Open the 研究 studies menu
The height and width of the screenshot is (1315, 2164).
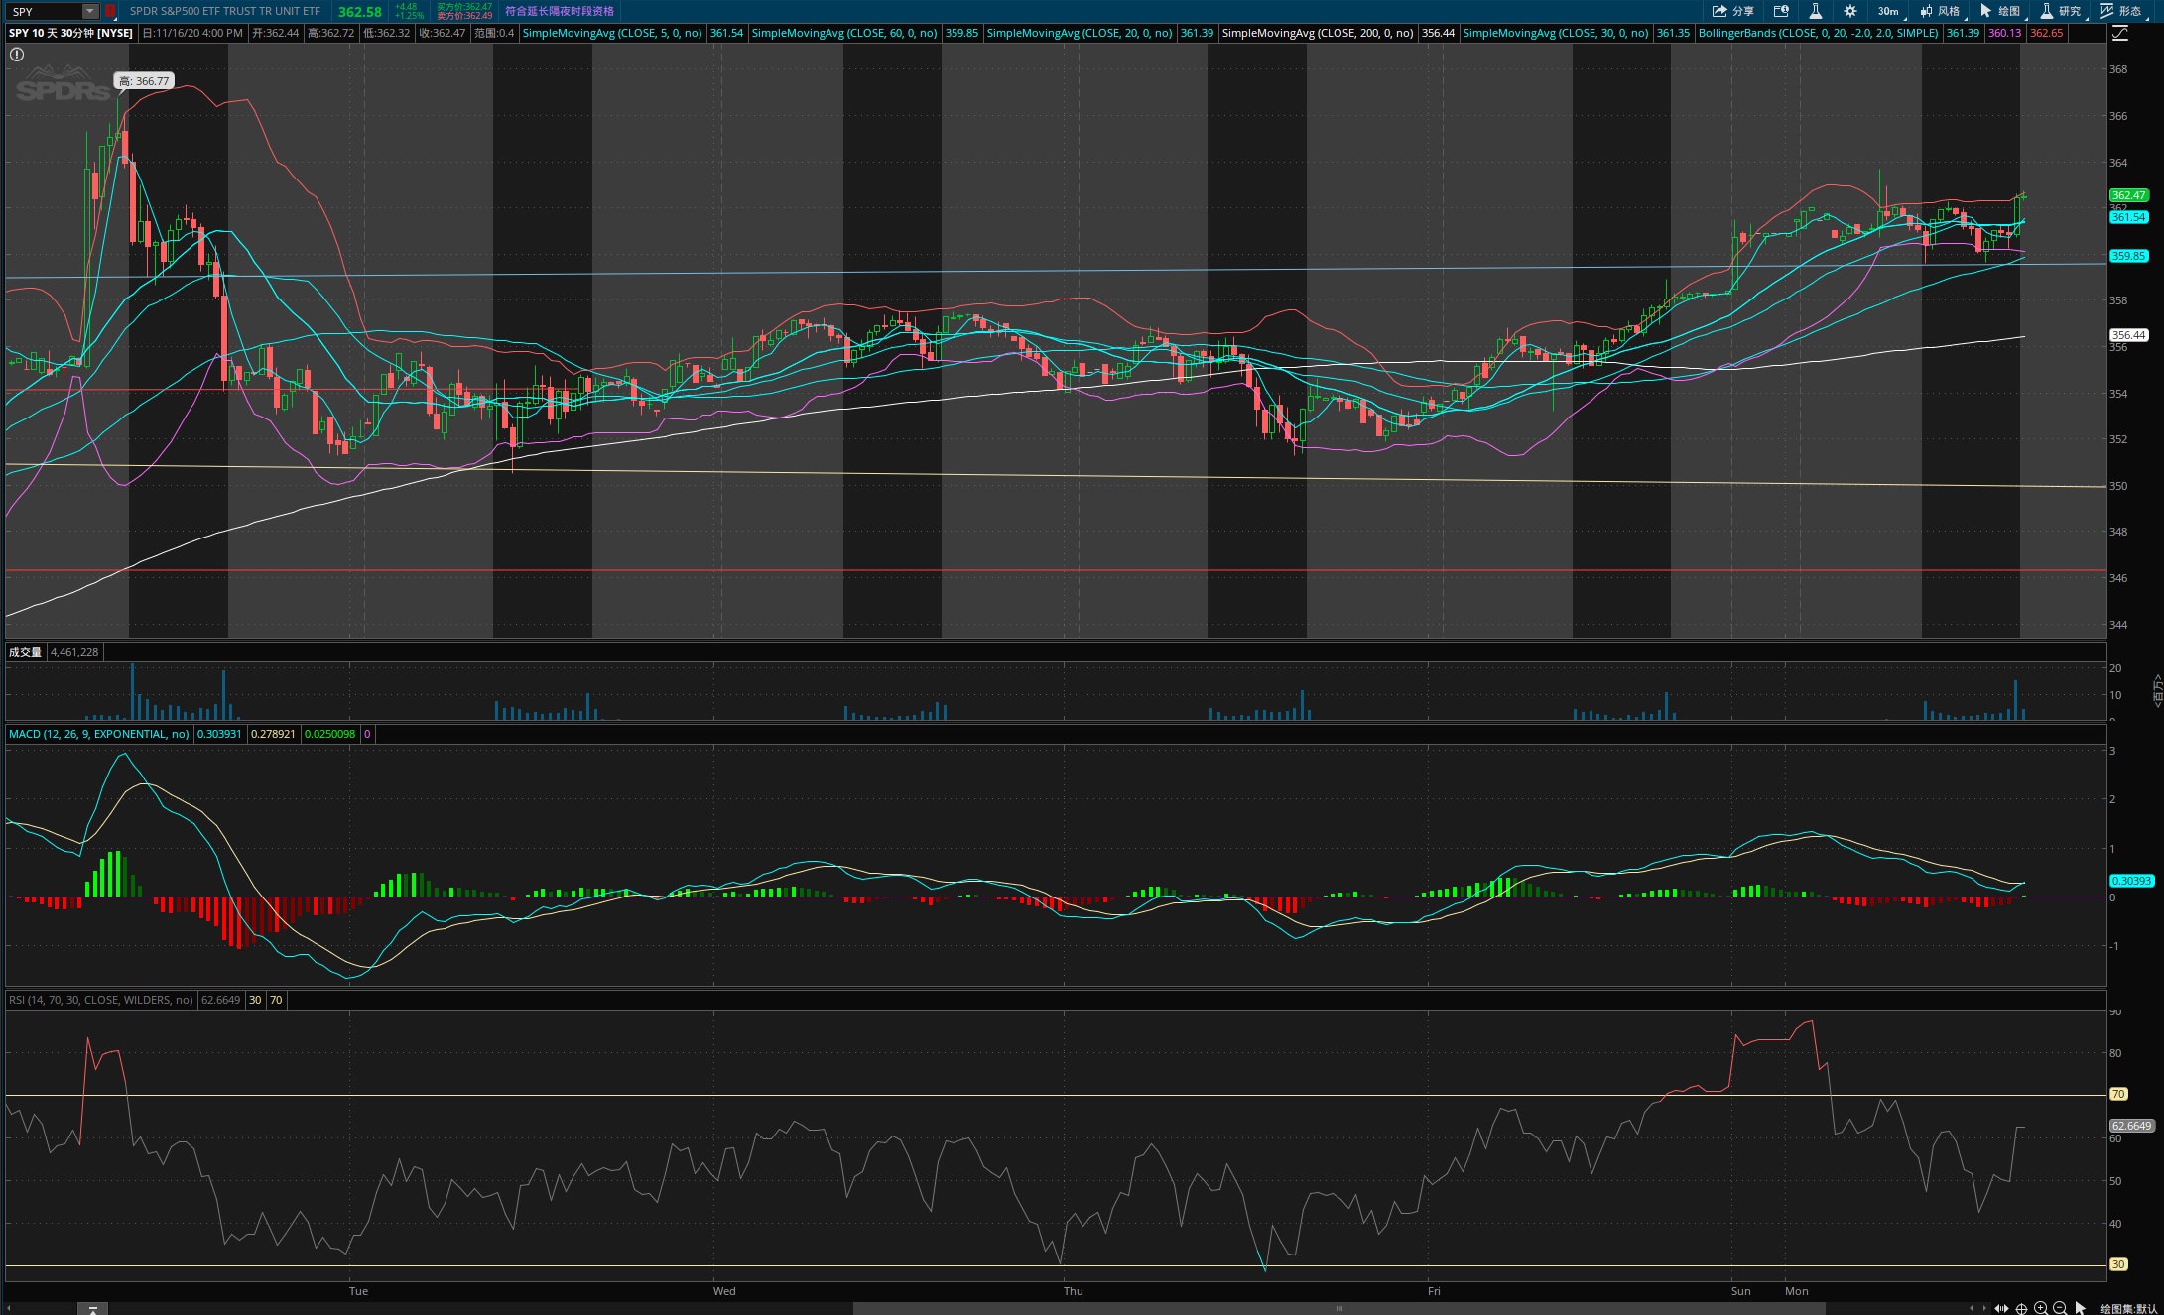[x=2061, y=11]
